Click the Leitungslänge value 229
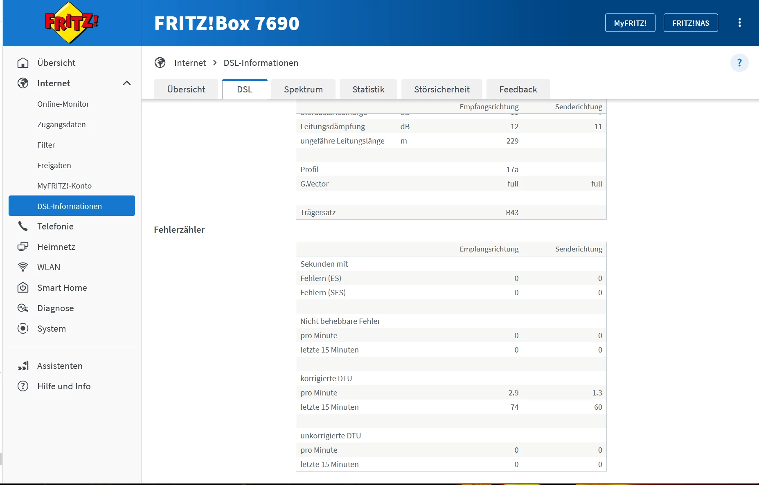The height and width of the screenshot is (485, 759). [x=512, y=141]
